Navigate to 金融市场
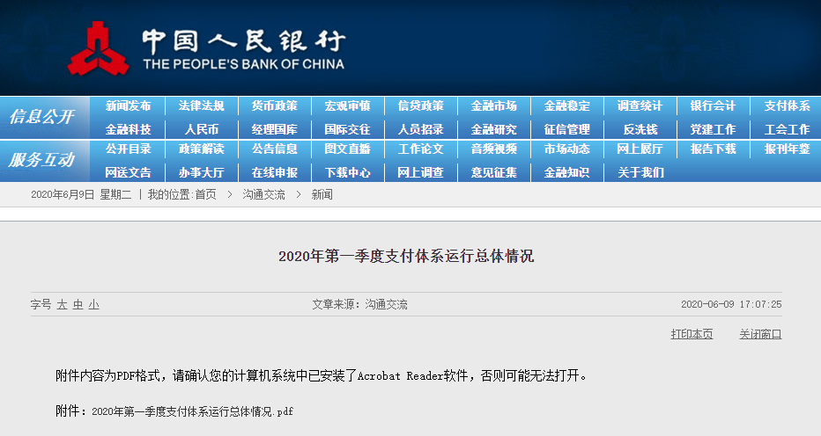Viewport: 821px width, 436px height. pos(494,106)
